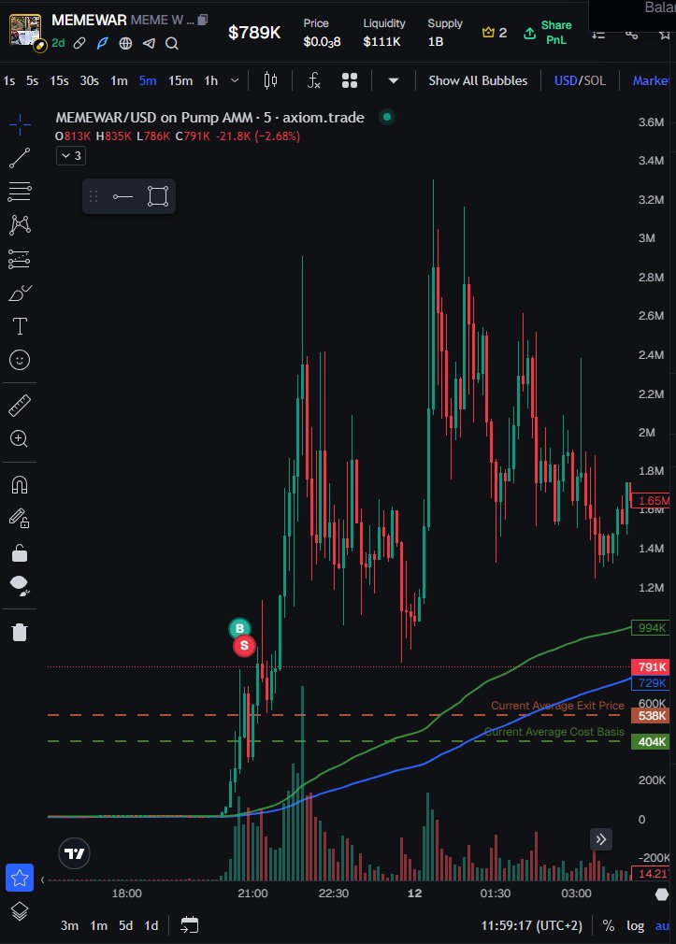The image size is (676, 944).
Task: Activate the zoom in tool
Action: [x=20, y=439]
